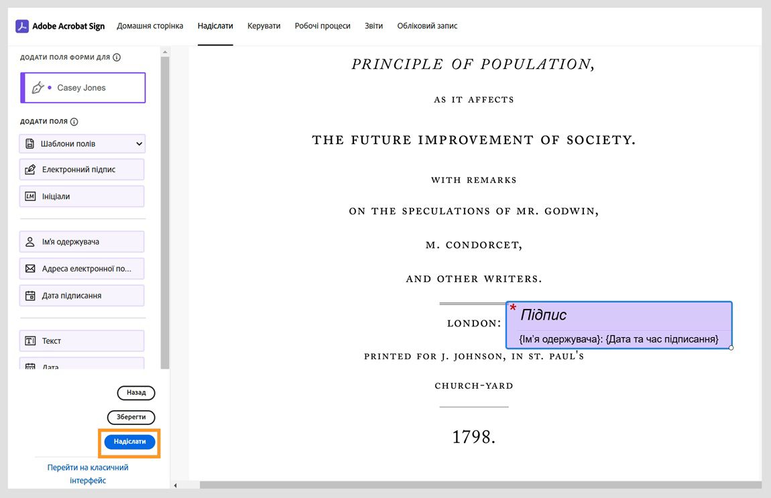The height and width of the screenshot is (498, 771).
Task: Add 'Ім'я одержувача' field
Action: tap(82, 242)
